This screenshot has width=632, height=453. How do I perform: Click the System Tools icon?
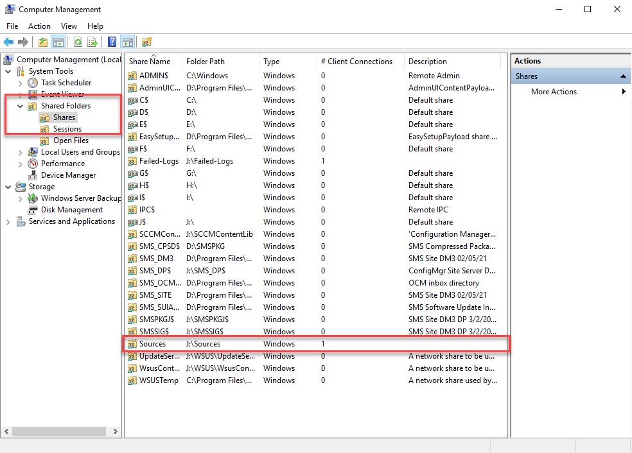coord(21,71)
